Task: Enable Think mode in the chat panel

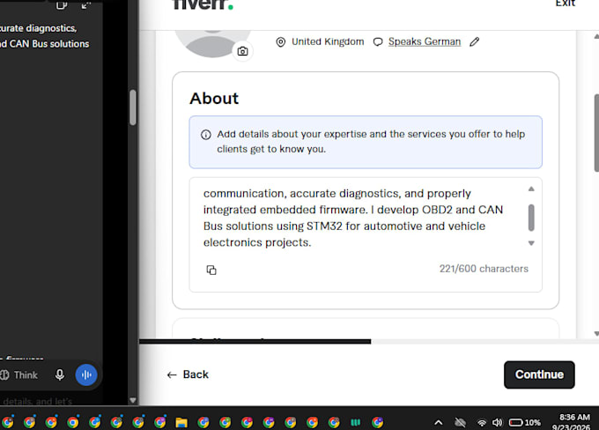Action: pos(19,375)
